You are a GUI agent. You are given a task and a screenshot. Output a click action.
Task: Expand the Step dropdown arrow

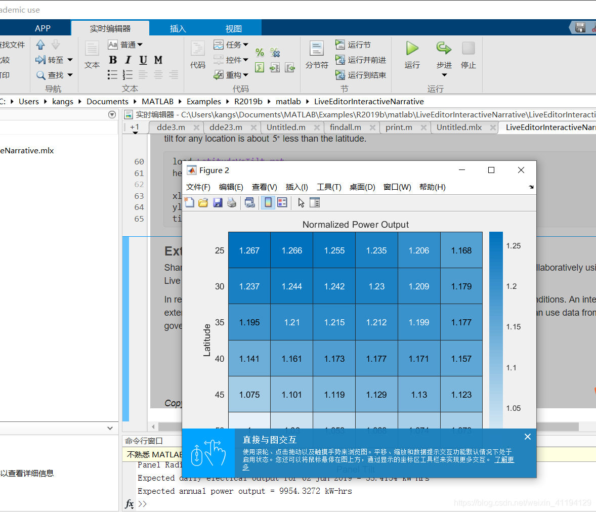(444, 75)
